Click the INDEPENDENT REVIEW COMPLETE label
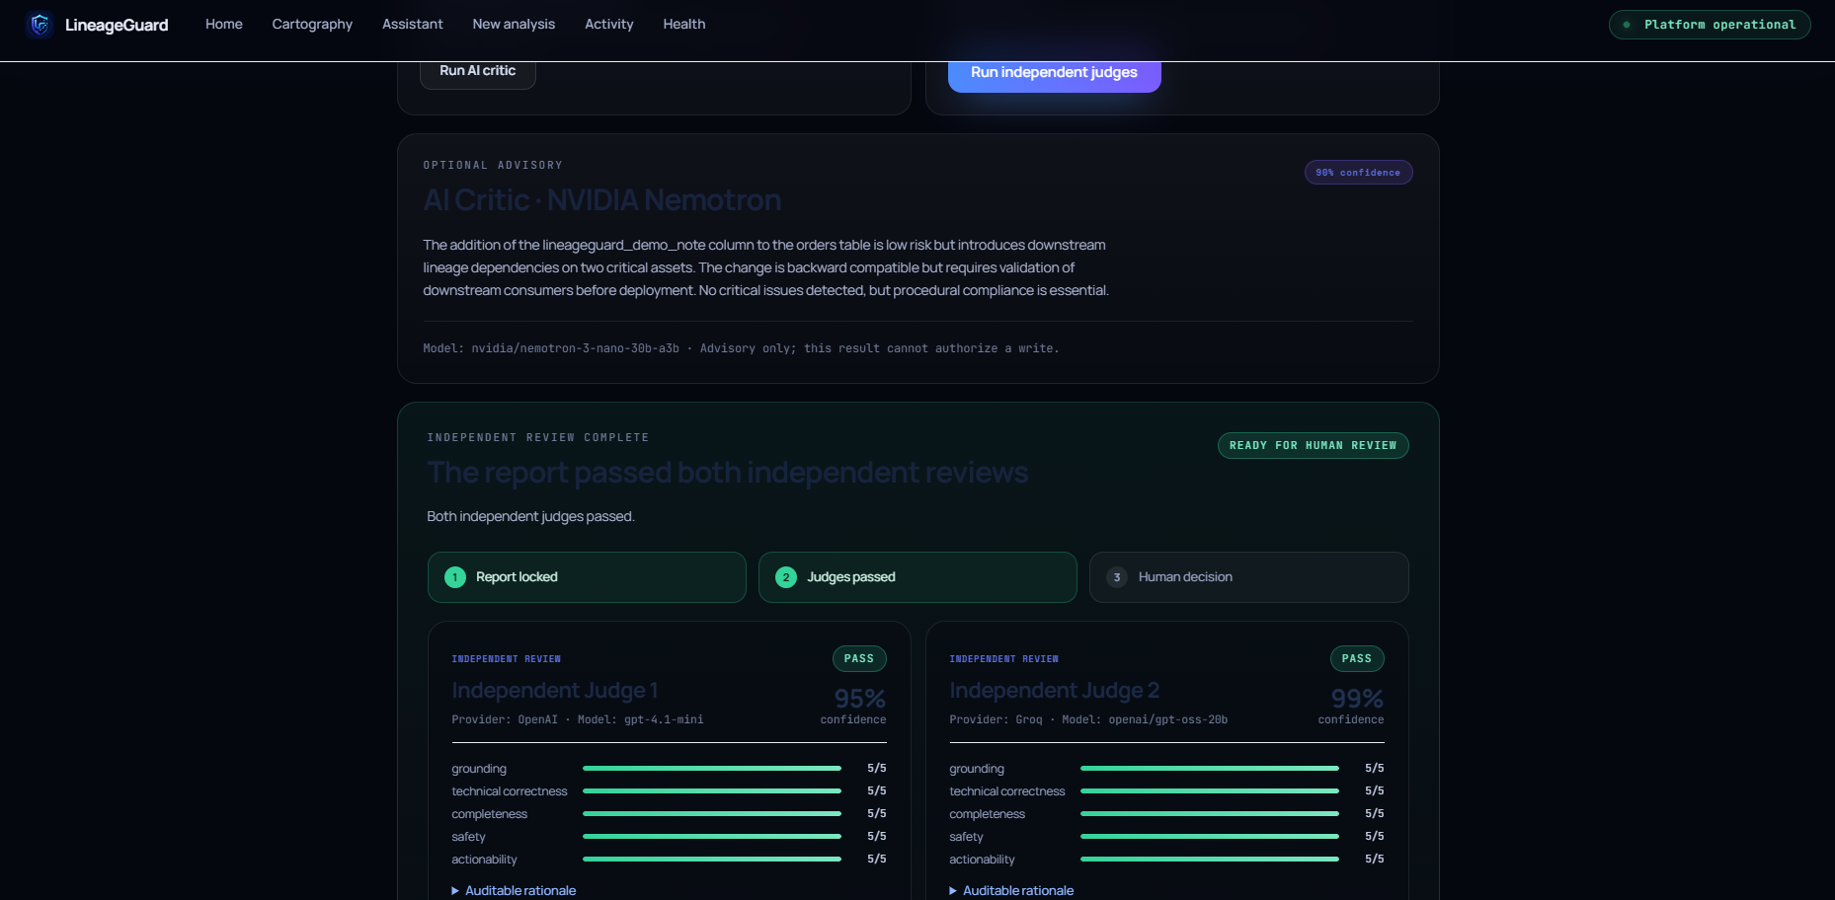This screenshot has width=1835, height=900. click(538, 437)
